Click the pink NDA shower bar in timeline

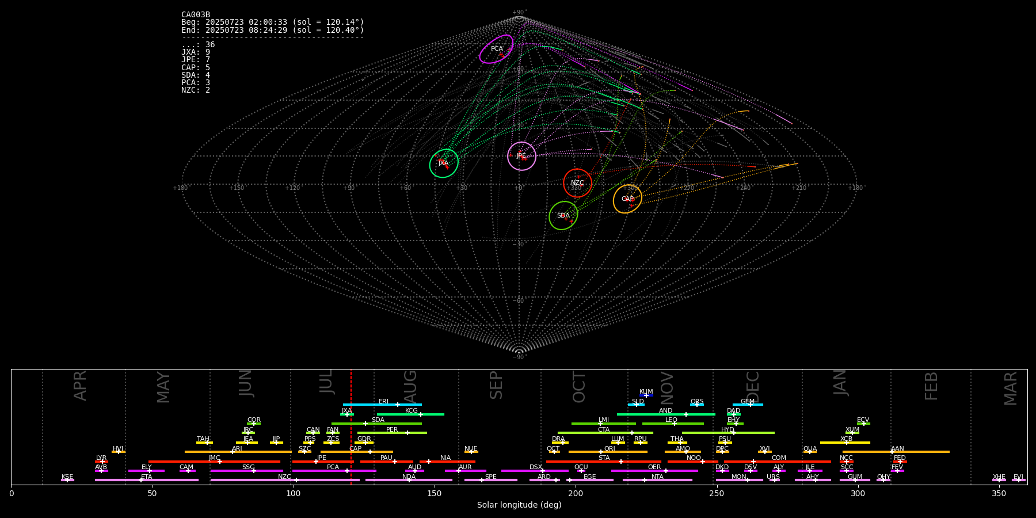tap(409, 480)
